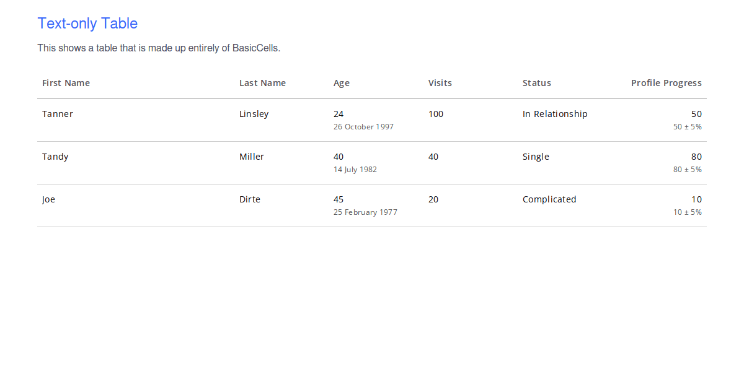The width and height of the screenshot is (744, 390).
Task: Click Tanner's profile progress value 50
Action: tap(696, 113)
